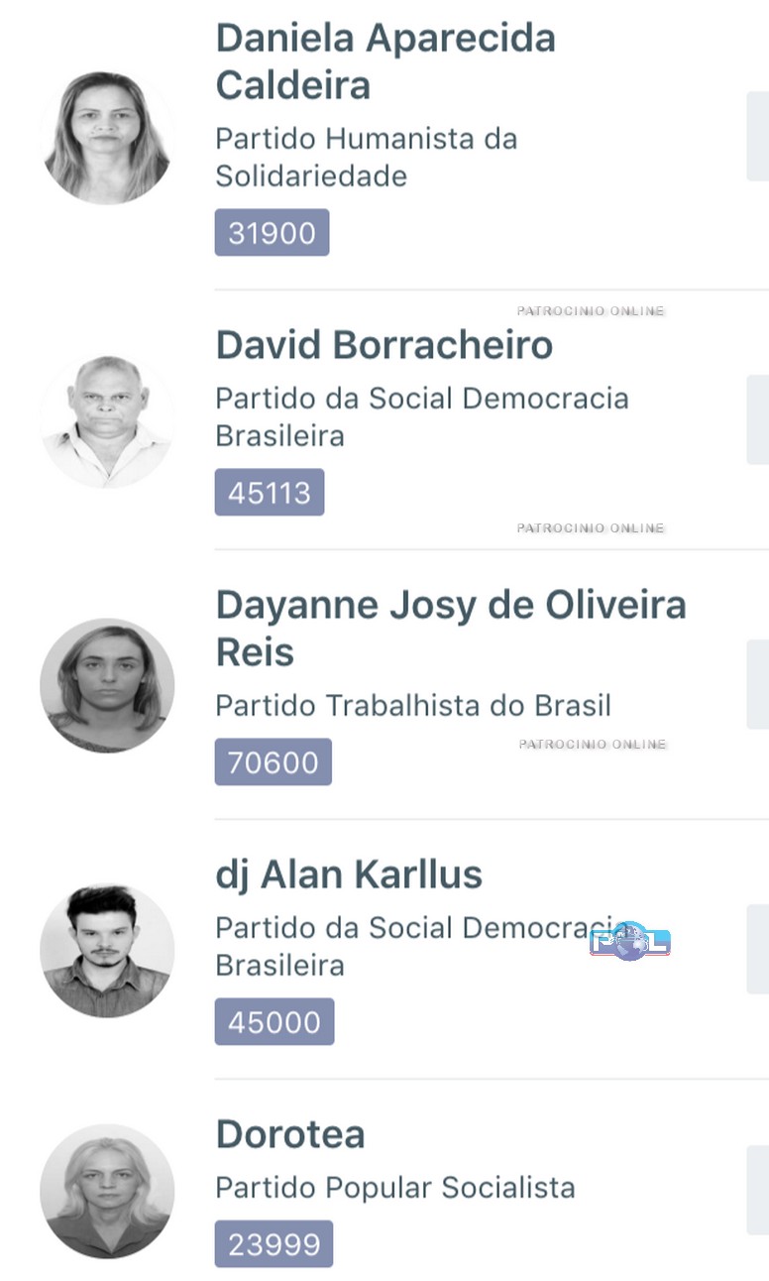The height and width of the screenshot is (1281, 769).
Task: Choose the 23999 number badge
Action: [x=274, y=1244]
